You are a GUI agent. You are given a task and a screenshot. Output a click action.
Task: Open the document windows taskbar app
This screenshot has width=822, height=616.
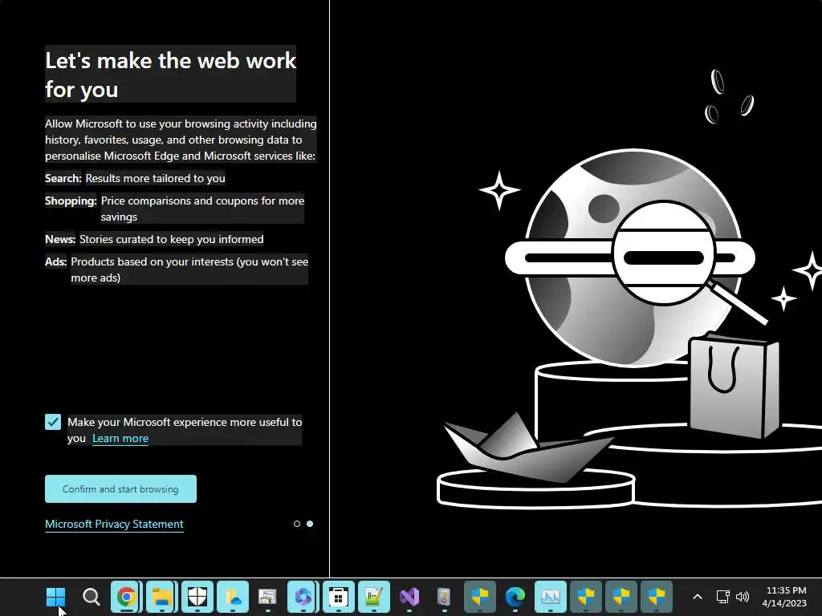(x=268, y=597)
